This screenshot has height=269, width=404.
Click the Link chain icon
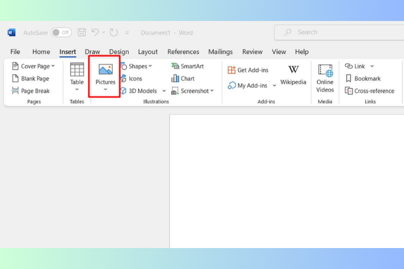click(349, 66)
